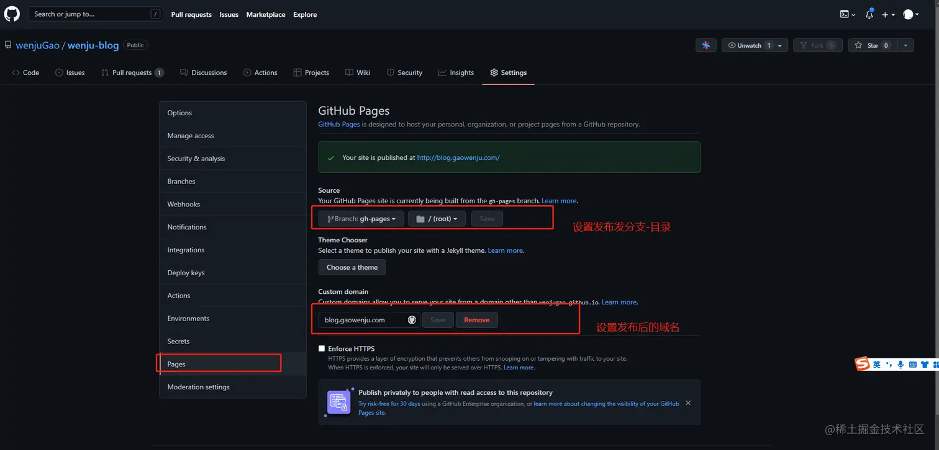Open Marketplace in top navigation

click(x=266, y=14)
